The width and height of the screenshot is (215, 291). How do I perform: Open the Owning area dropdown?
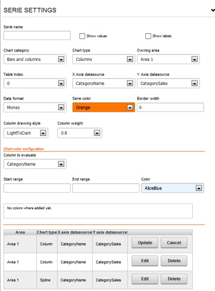click(x=169, y=59)
